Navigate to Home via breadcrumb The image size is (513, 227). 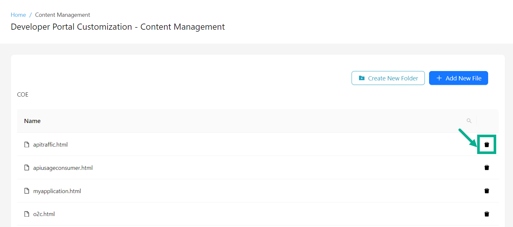(18, 15)
